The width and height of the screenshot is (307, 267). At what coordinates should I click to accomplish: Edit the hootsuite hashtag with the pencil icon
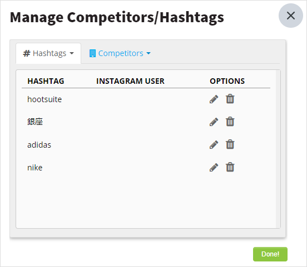point(214,99)
